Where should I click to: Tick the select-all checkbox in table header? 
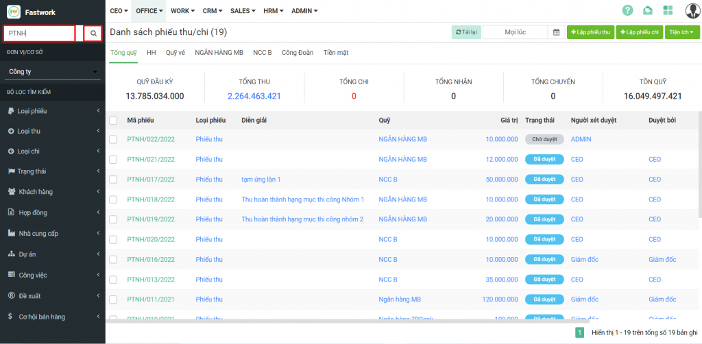113,120
